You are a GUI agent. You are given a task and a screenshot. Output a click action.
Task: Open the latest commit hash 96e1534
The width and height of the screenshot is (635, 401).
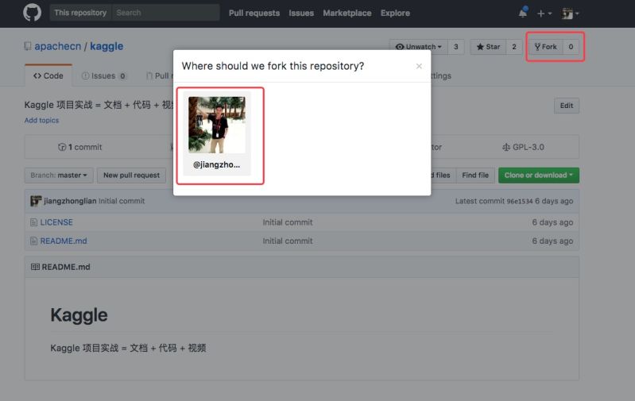(x=520, y=201)
